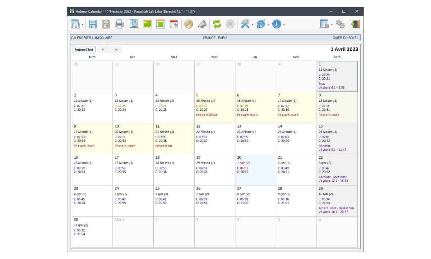Viewport: 431px width, 259px height.
Task: Click the 12 Nissan date on April 2
Action: pos(83,101)
